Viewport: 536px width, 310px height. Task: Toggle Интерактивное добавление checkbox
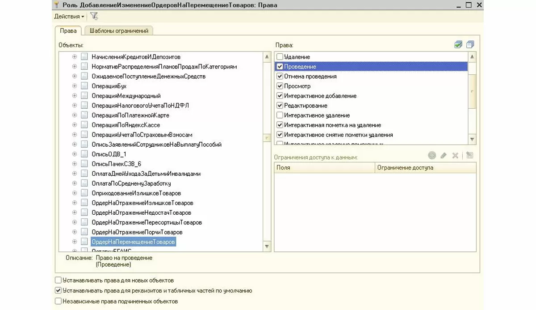click(x=280, y=96)
